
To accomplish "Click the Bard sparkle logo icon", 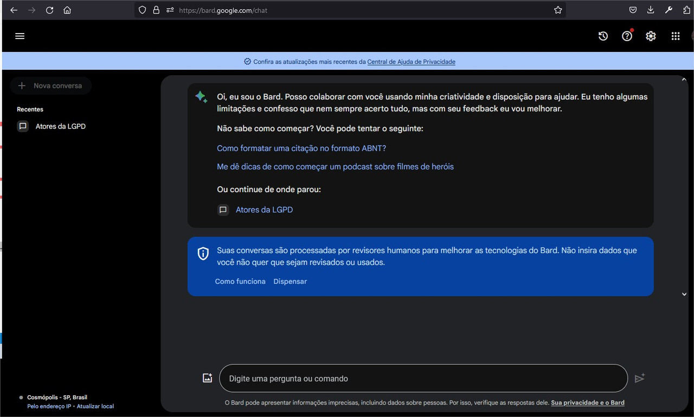I will point(201,97).
